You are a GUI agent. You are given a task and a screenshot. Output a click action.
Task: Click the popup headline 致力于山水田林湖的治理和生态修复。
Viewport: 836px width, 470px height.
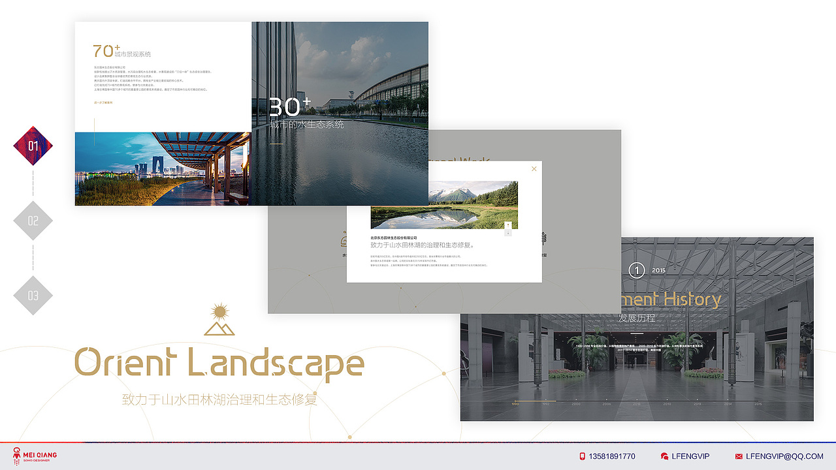422,245
